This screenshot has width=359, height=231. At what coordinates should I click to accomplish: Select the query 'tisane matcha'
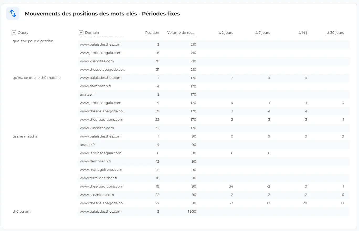tap(25, 136)
